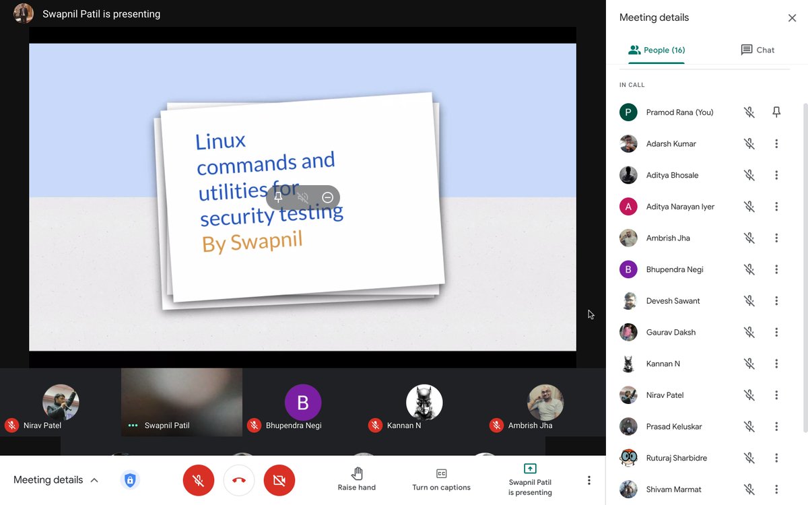
Task: Pin the presentation using overlay pin icon
Action: tap(279, 197)
